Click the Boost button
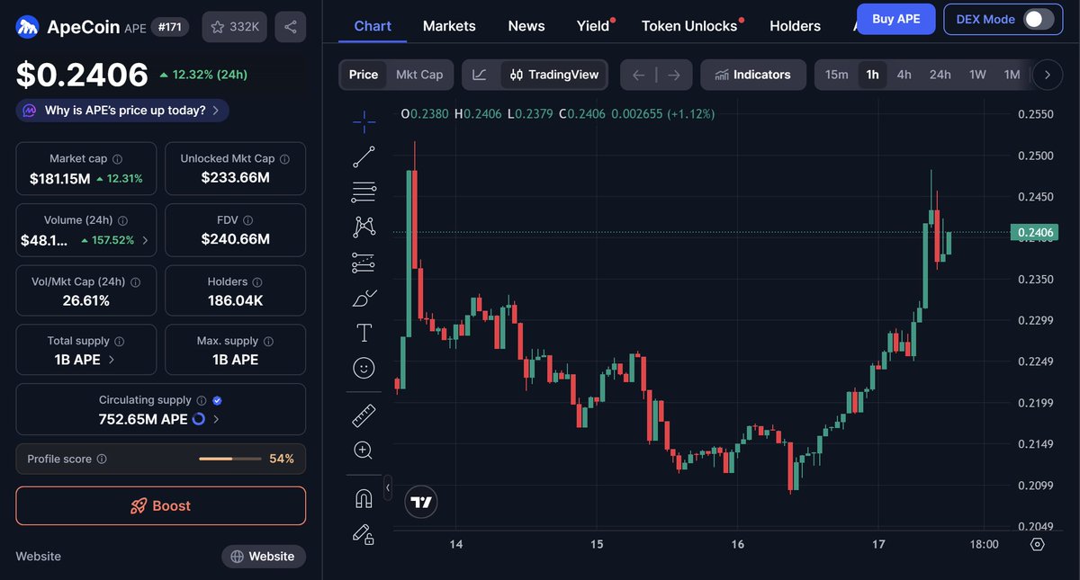 pos(160,505)
